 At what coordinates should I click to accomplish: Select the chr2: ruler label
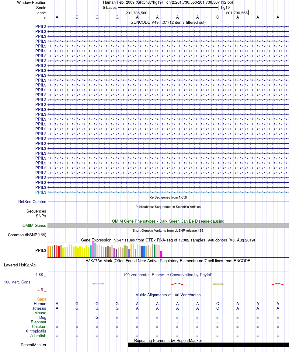pyautogui.click(x=42, y=13)
